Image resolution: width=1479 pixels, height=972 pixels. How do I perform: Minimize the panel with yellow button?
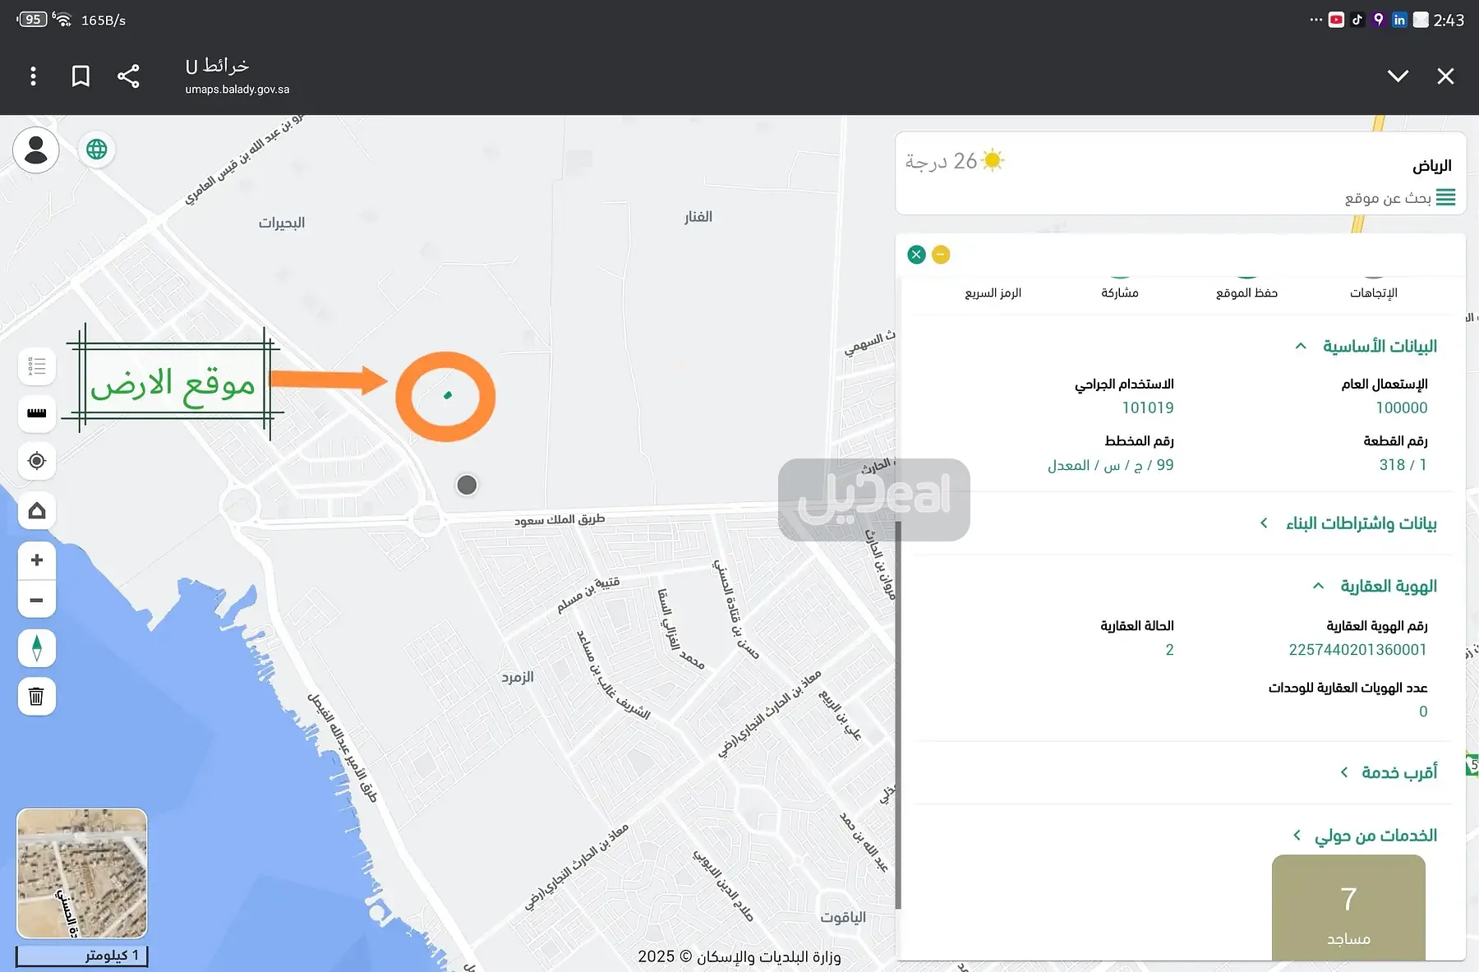(941, 255)
